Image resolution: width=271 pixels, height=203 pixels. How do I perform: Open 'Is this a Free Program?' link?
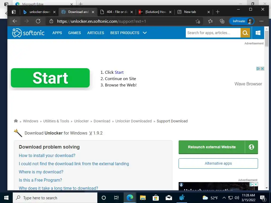(x=40, y=180)
